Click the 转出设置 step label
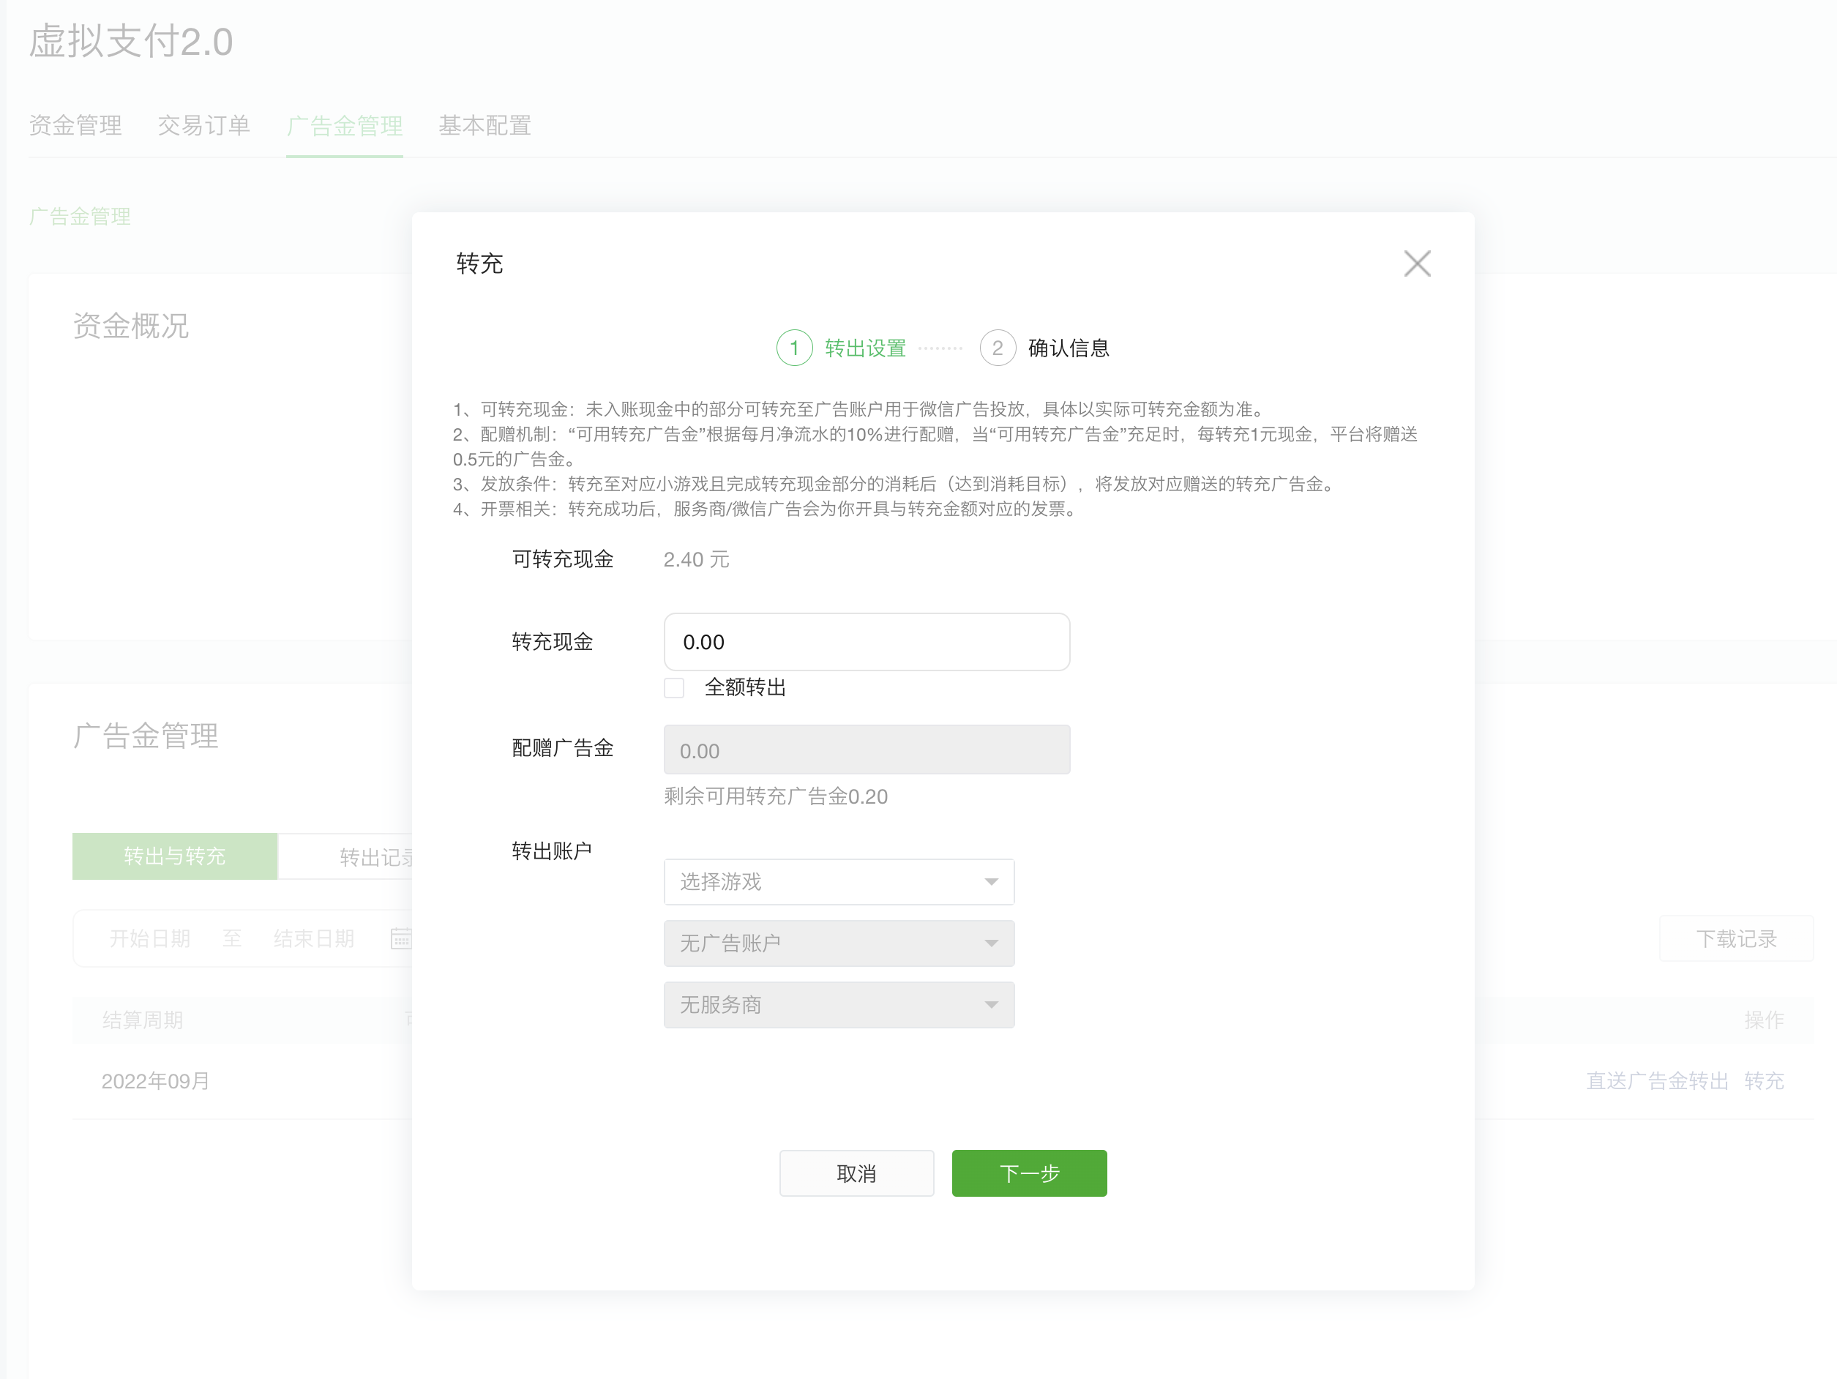The width and height of the screenshot is (1837, 1379). [865, 348]
